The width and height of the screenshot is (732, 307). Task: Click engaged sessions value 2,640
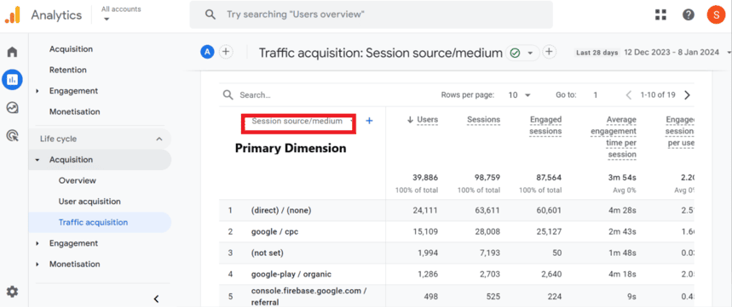point(550,275)
